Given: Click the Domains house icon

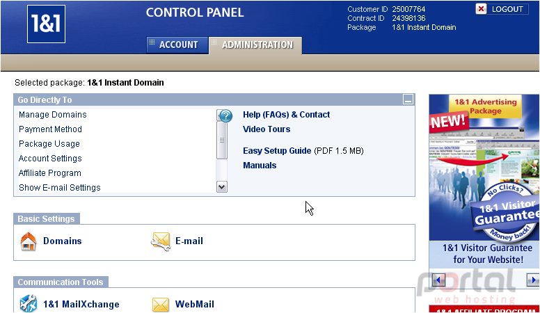Looking at the screenshot, I should tap(29, 241).
